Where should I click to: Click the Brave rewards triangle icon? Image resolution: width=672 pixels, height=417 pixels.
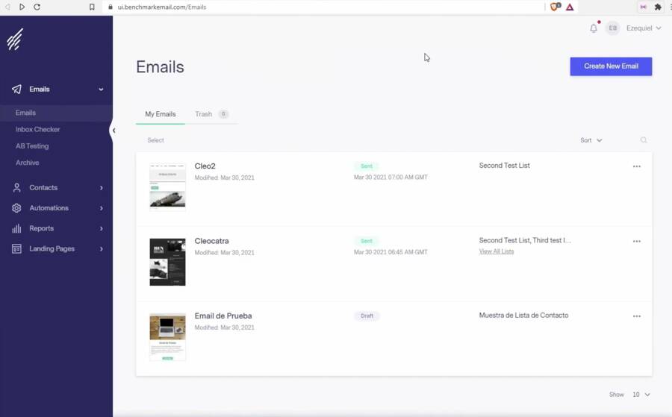[x=570, y=7]
